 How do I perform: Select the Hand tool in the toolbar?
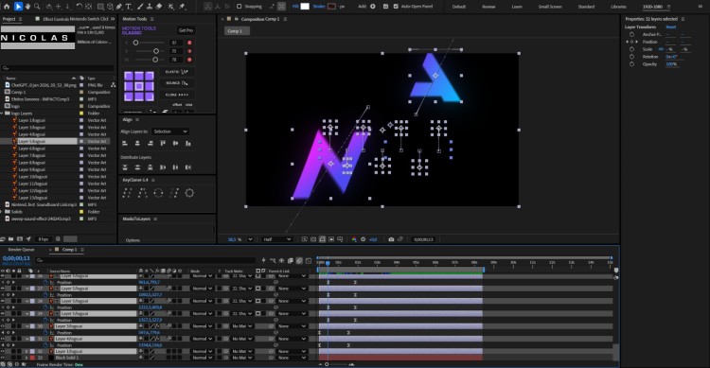pyautogui.click(x=27, y=7)
